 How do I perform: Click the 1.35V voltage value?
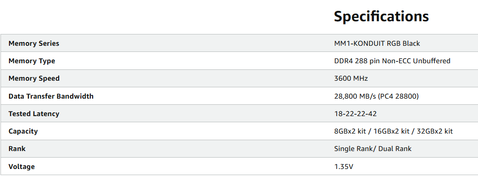tap(344, 167)
